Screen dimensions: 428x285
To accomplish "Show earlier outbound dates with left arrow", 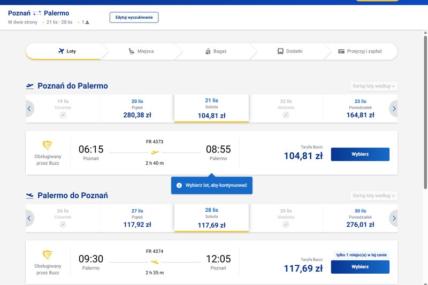I will pyautogui.click(x=29, y=109).
